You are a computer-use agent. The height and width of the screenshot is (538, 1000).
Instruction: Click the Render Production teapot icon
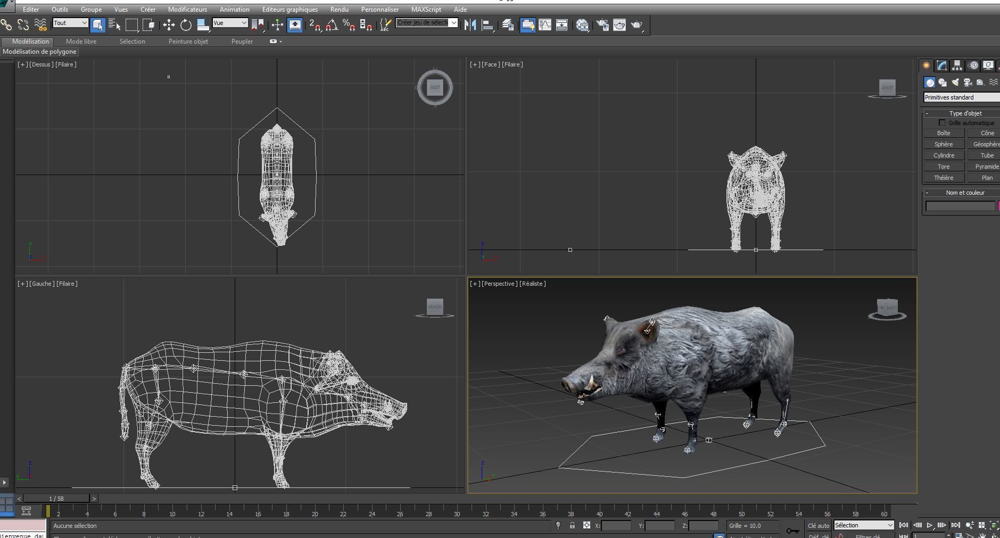tap(637, 24)
